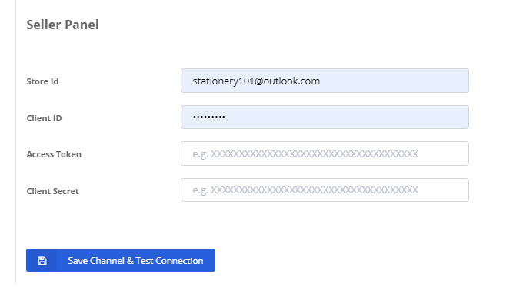Focus the Client ID password field

click(325, 117)
